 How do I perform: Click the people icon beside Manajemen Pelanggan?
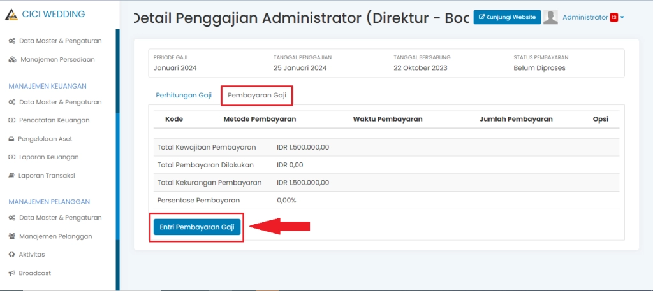tap(12, 236)
